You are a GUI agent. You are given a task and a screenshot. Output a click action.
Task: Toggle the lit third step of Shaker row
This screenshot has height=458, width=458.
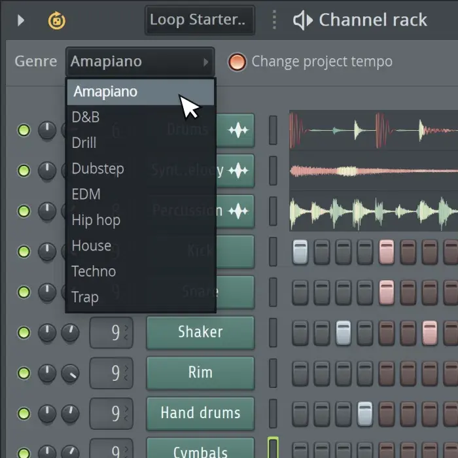tap(343, 332)
